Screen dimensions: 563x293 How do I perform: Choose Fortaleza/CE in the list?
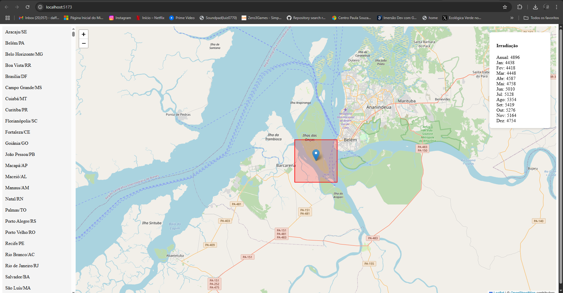coord(37,132)
